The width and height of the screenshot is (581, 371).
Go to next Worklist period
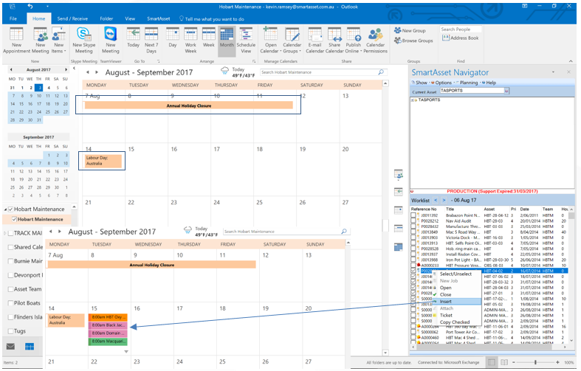(444, 201)
